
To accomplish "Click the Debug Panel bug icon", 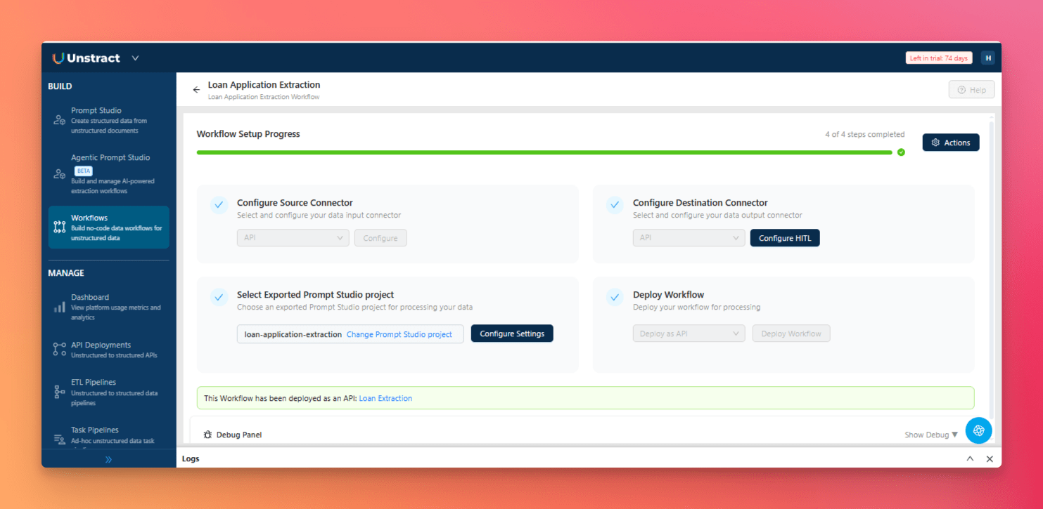I will [208, 435].
